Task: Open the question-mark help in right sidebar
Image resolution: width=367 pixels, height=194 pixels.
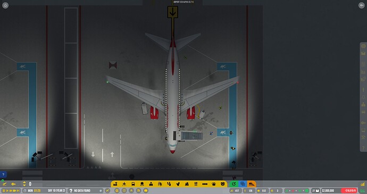Action: [x=363, y=148]
